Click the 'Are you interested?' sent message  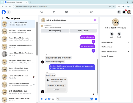pos(88,46)
